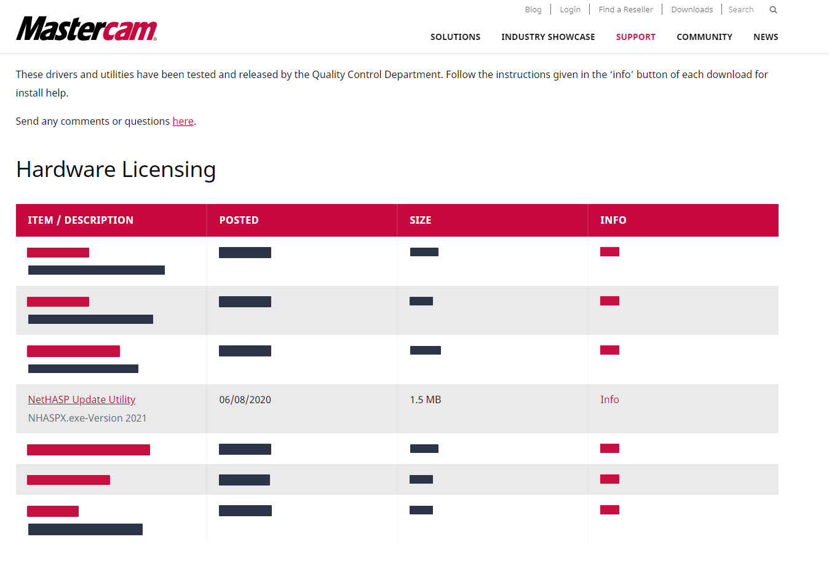The image size is (829, 566).
Task: Open the Support menu
Action: 635,37
